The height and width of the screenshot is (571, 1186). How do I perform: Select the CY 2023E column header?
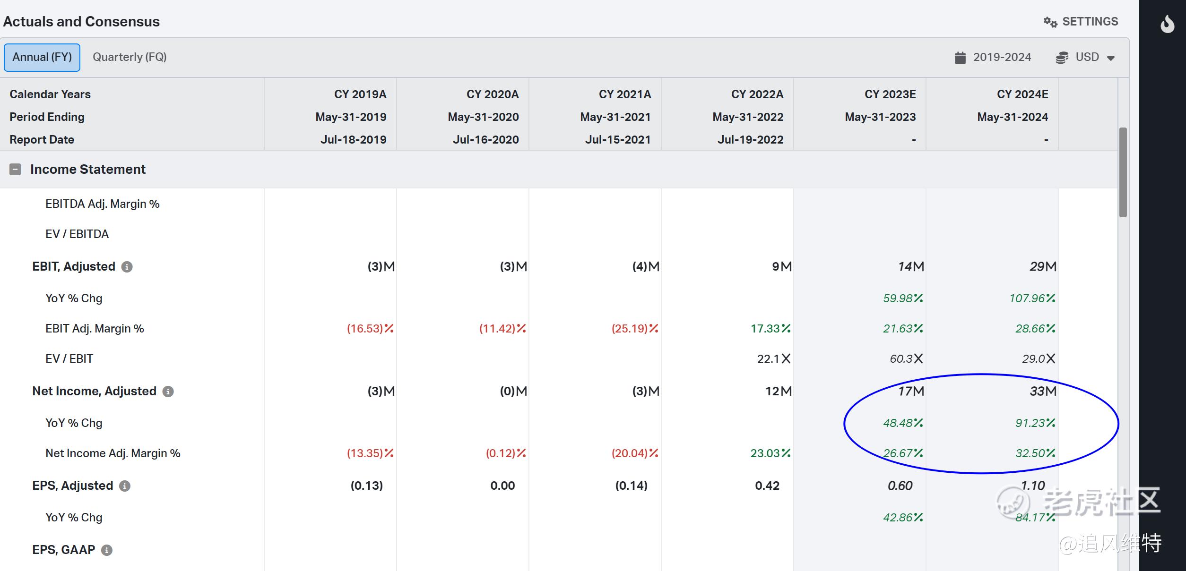[890, 94]
